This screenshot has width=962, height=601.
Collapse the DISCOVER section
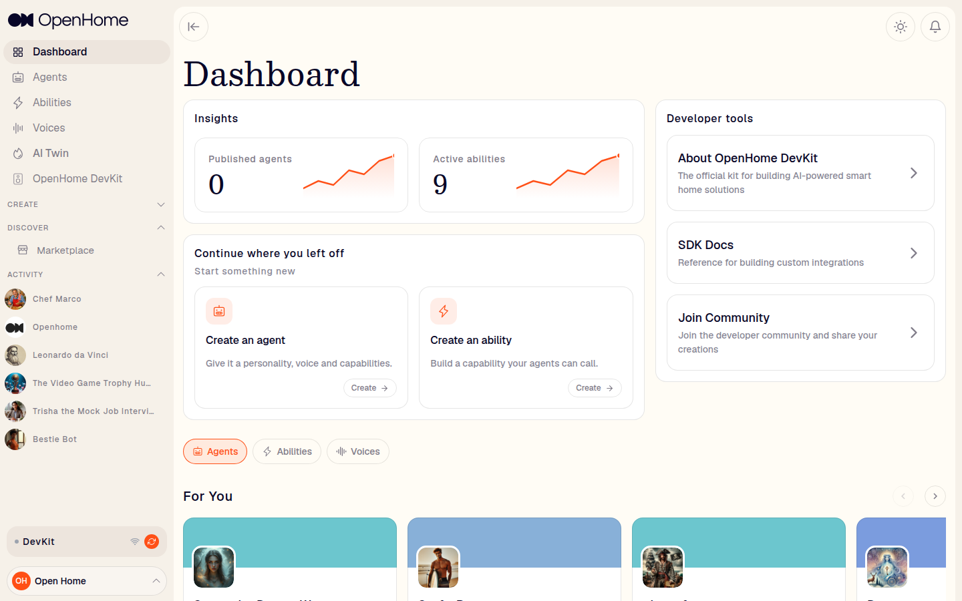tap(87, 228)
